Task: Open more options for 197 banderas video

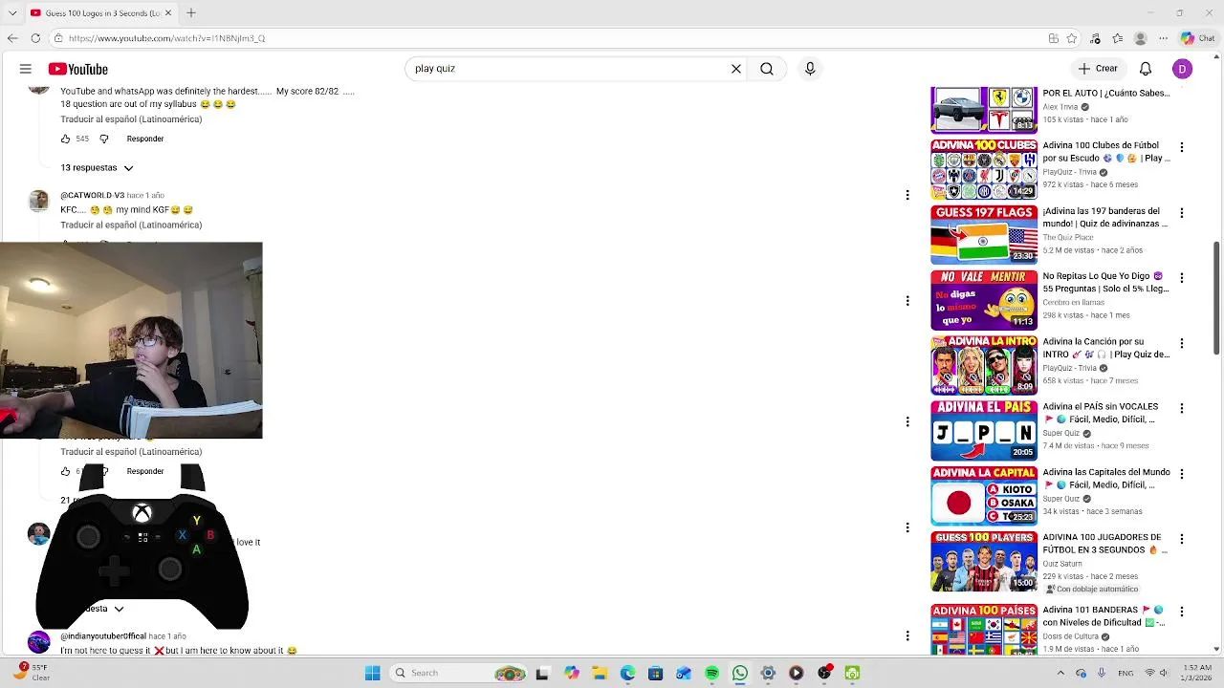Action: click(1182, 212)
